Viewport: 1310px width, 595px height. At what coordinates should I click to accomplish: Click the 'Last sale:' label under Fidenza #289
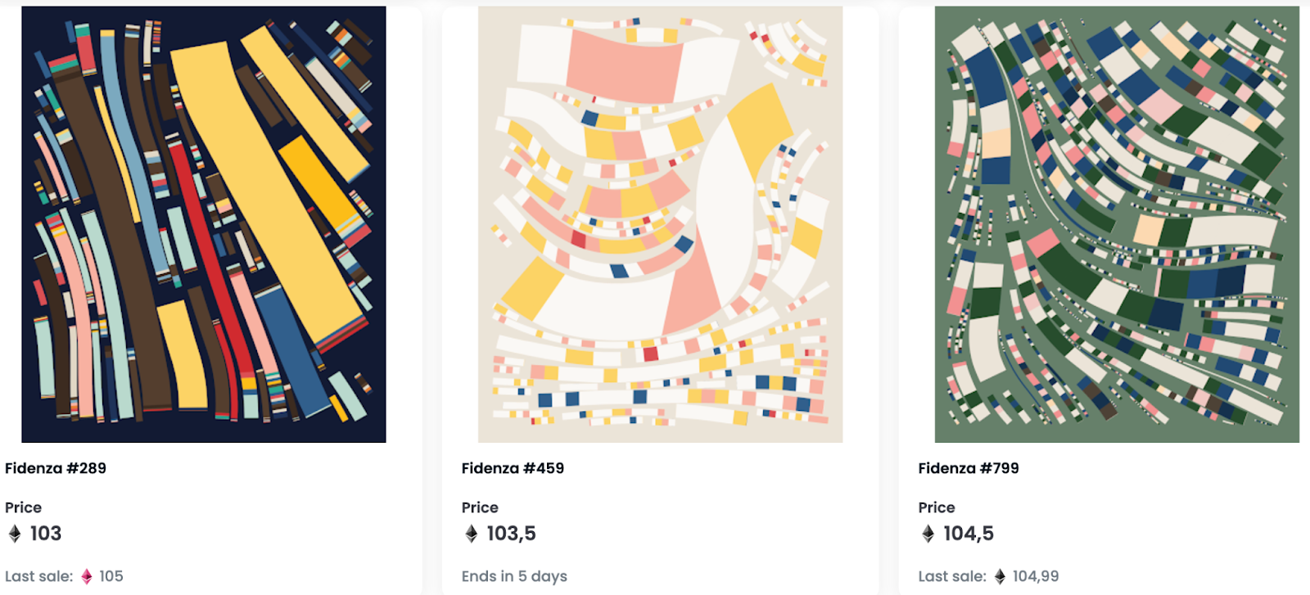pos(39,576)
